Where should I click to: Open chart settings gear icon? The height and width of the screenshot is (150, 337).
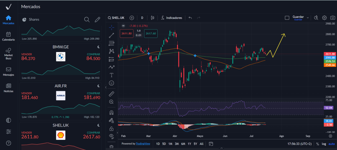[324, 18]
